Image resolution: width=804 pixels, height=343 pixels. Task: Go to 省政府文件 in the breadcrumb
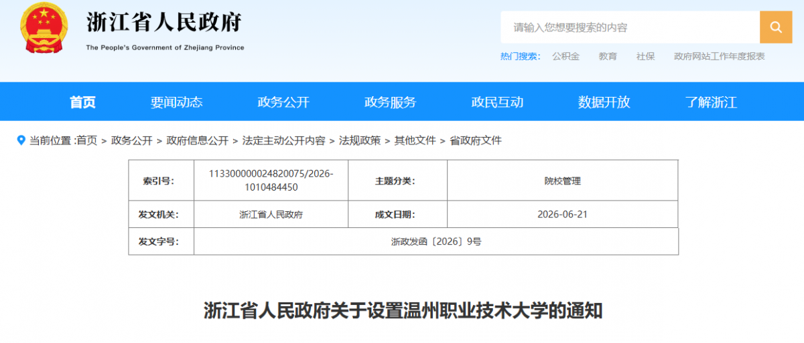coord(475,140)
